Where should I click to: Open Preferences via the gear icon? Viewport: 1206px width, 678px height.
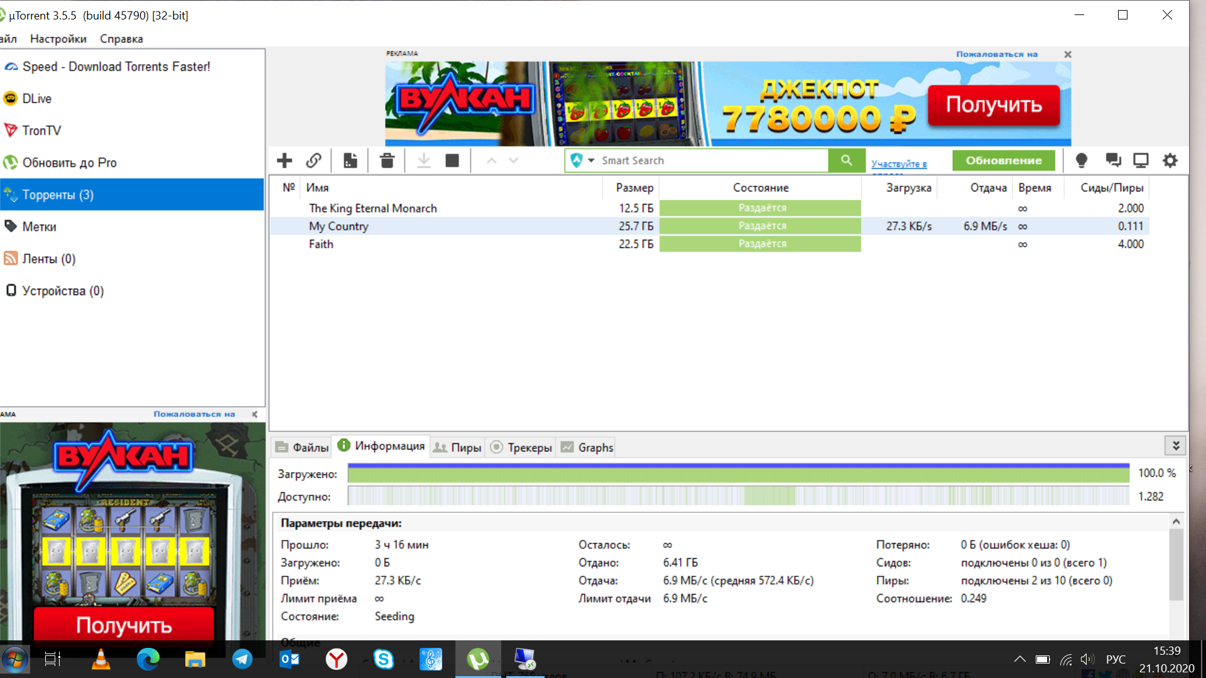point(1170,161)
